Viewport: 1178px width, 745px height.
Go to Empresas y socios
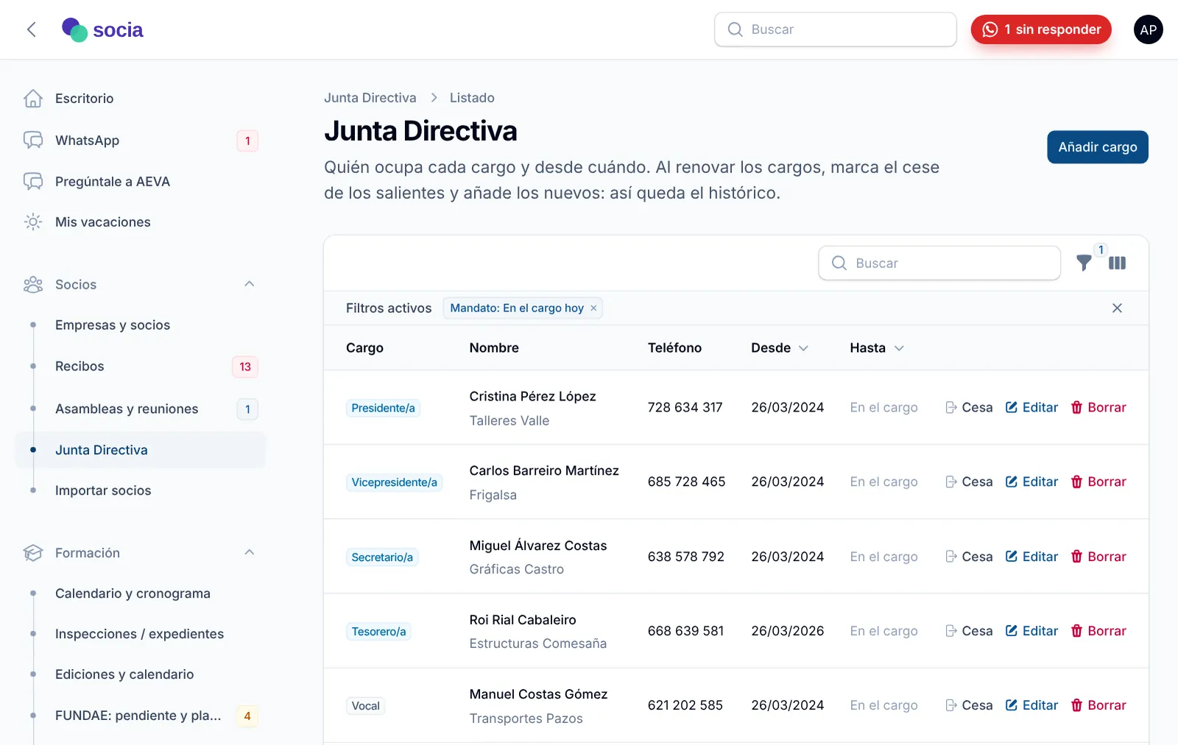point(140,325)
